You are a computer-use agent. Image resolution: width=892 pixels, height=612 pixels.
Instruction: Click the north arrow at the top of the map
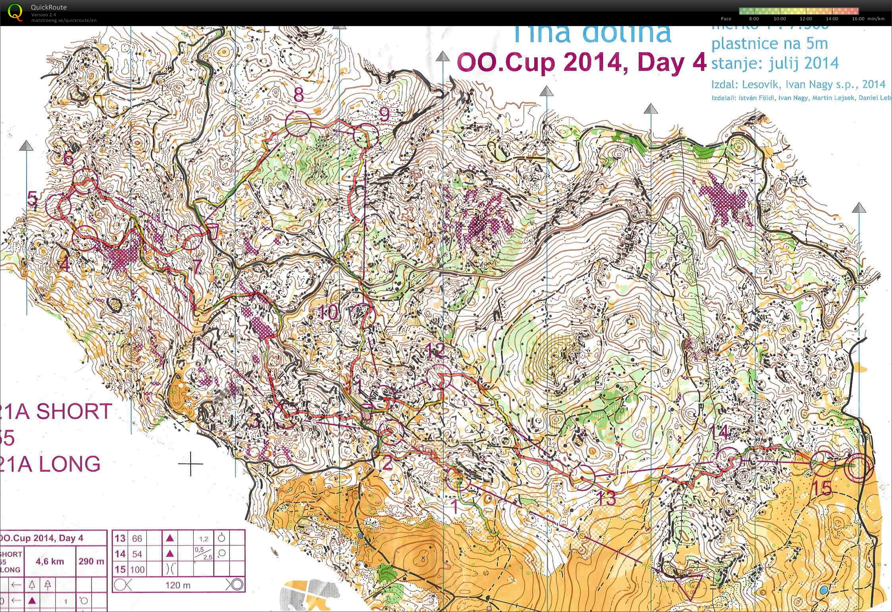[443, 57]
